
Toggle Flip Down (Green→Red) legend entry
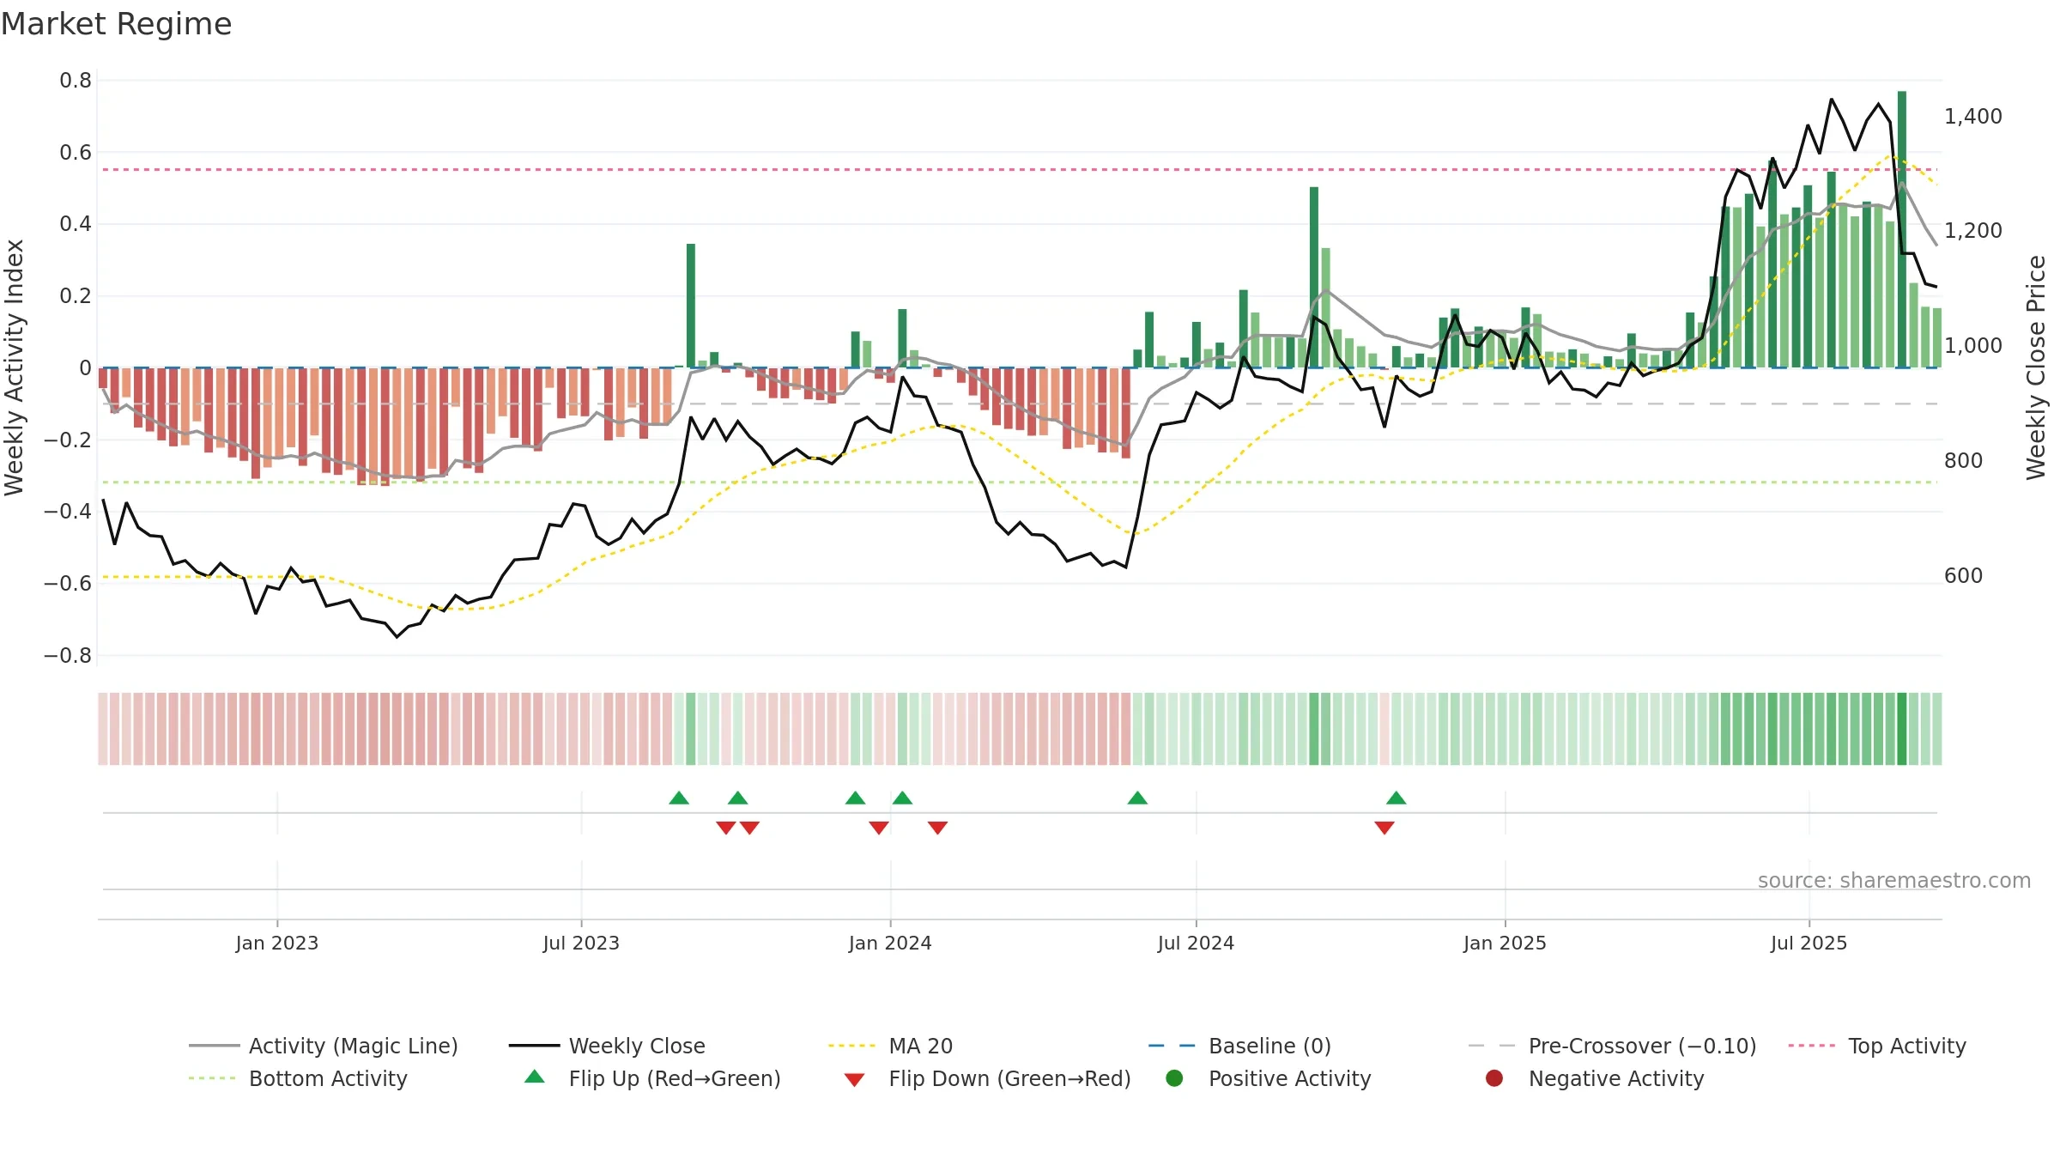[x=987, y=1078]
